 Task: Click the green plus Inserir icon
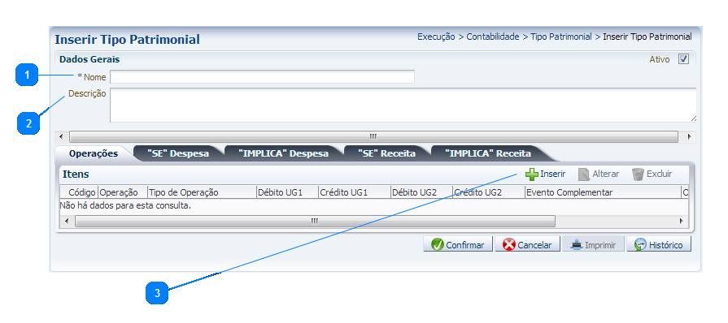pyautogui.click(x=532, y=174)
